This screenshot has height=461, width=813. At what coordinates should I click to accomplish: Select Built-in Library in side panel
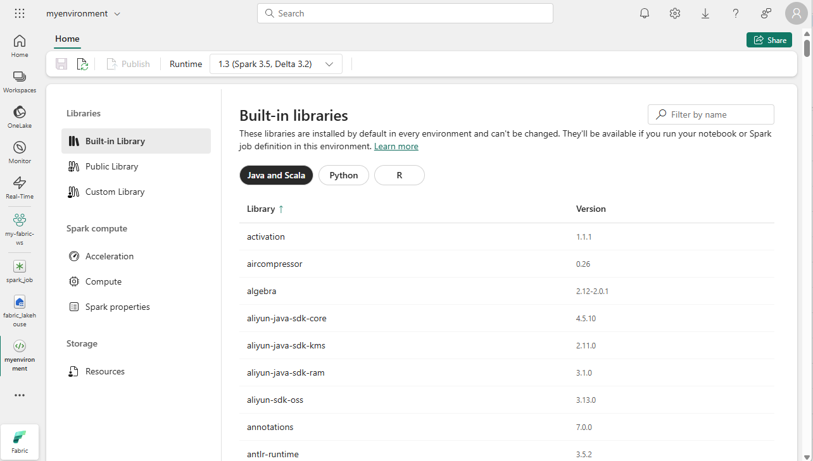[x=136, y=141]
